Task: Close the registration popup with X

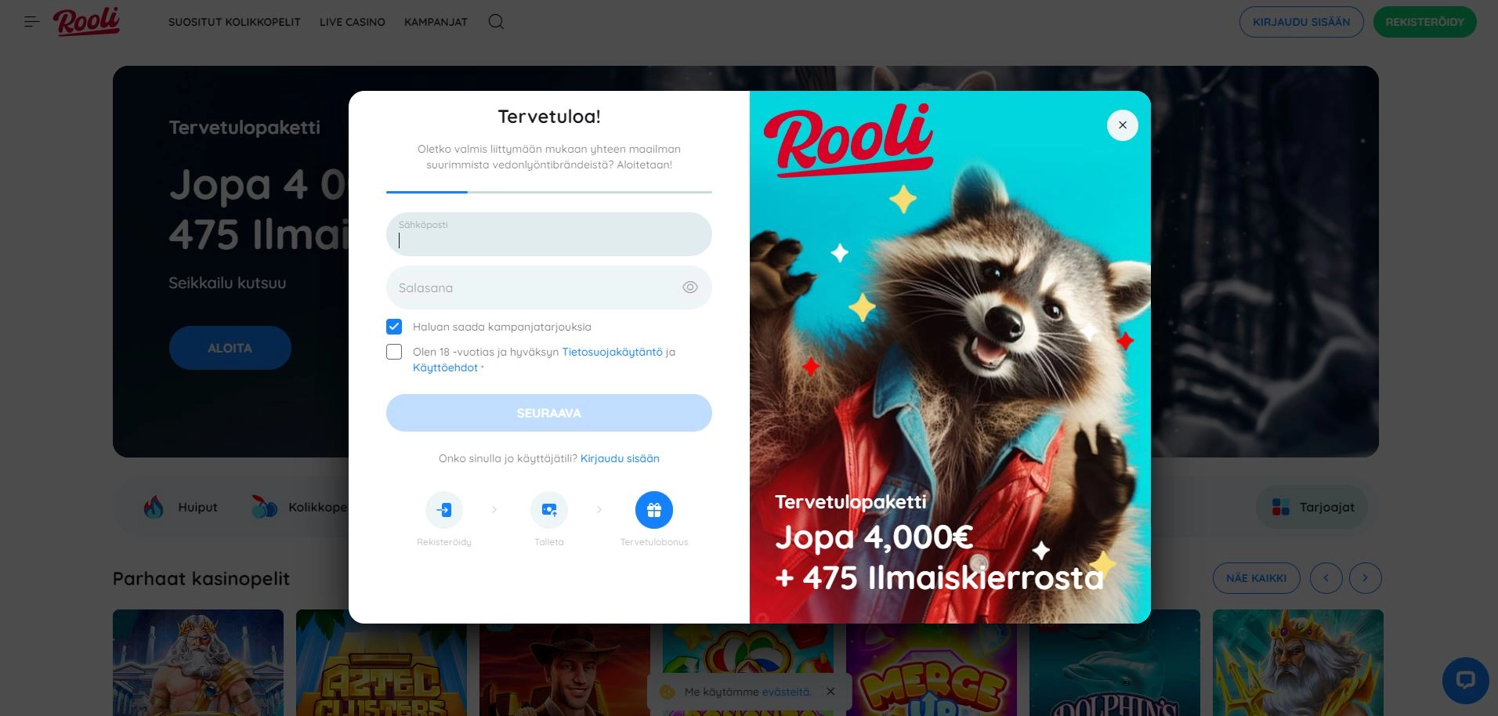Action: [x=1123, y=125]
